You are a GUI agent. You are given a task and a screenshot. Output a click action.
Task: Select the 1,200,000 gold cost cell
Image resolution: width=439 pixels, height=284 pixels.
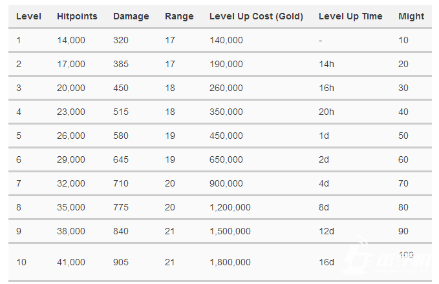230,207
